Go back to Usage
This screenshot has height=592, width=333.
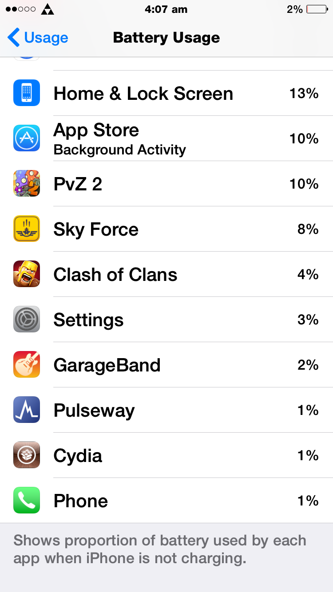point(38,38)
